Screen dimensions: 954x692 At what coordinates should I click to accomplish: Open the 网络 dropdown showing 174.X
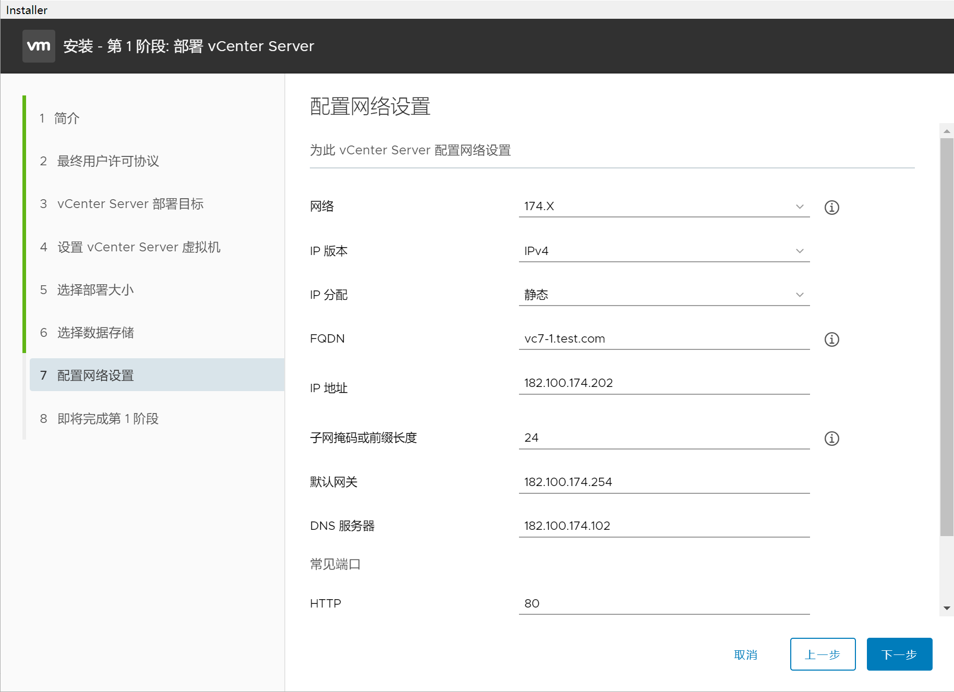click(663, 207)
